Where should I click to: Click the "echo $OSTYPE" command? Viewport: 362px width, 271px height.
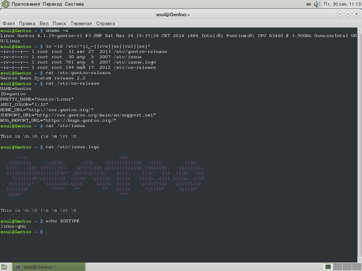[x=62, y=221]
